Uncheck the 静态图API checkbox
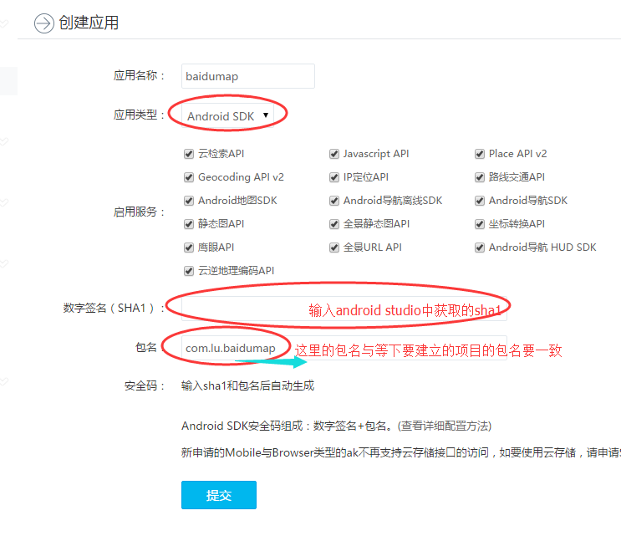621x536 pixels. pyautogui.click(x=189, y=224)
